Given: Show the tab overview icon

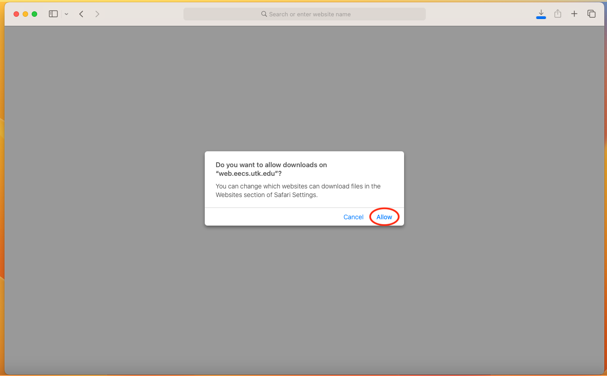Looking at the screenshot, I should pos(591,14).
